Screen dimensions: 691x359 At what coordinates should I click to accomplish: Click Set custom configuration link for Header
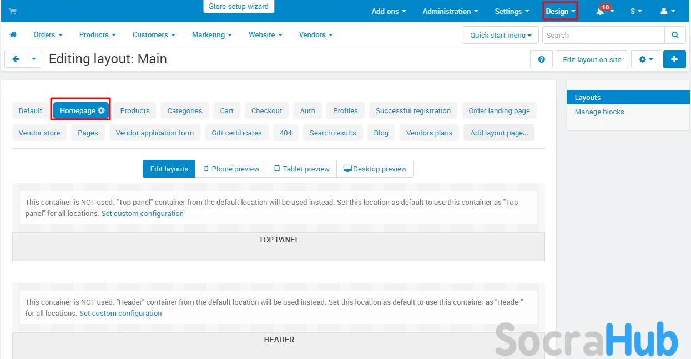tap(120, 313)
